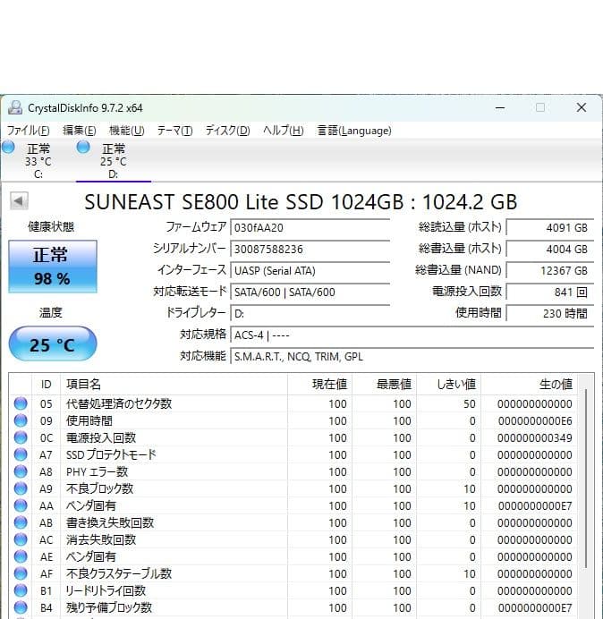Click status orb of row A8 PHY エラー数
The image size is (603, 619).
click(x=21, y=471)
